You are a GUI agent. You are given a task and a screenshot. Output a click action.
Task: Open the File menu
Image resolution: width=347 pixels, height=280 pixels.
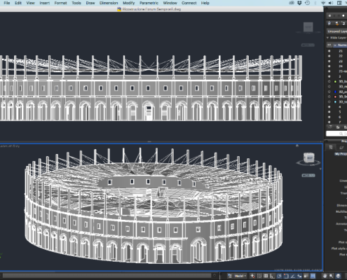[7, 3]
